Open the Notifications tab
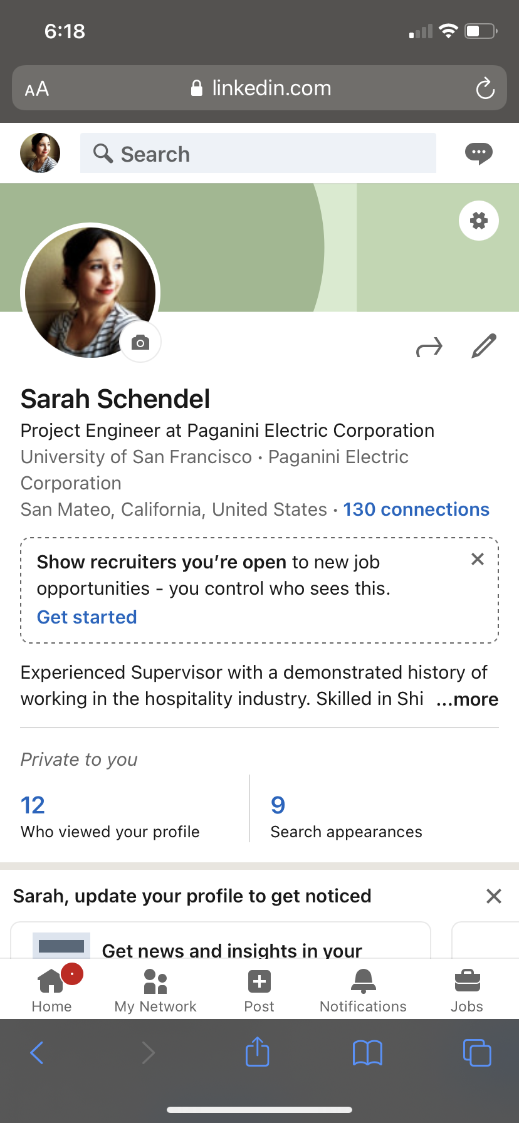519x1123 pixels. point(363,990)
